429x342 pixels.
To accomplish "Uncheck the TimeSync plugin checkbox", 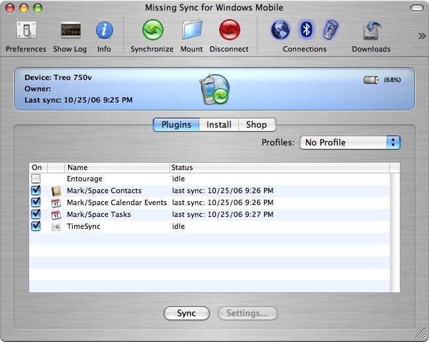I will (x=36, y=226).
